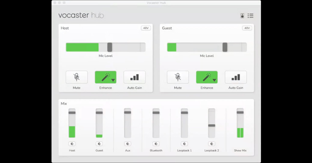The height and width of the screenshot is (163, 312).
Task: Toggle Enhance for the Host mic
Action: pos(106,77)
